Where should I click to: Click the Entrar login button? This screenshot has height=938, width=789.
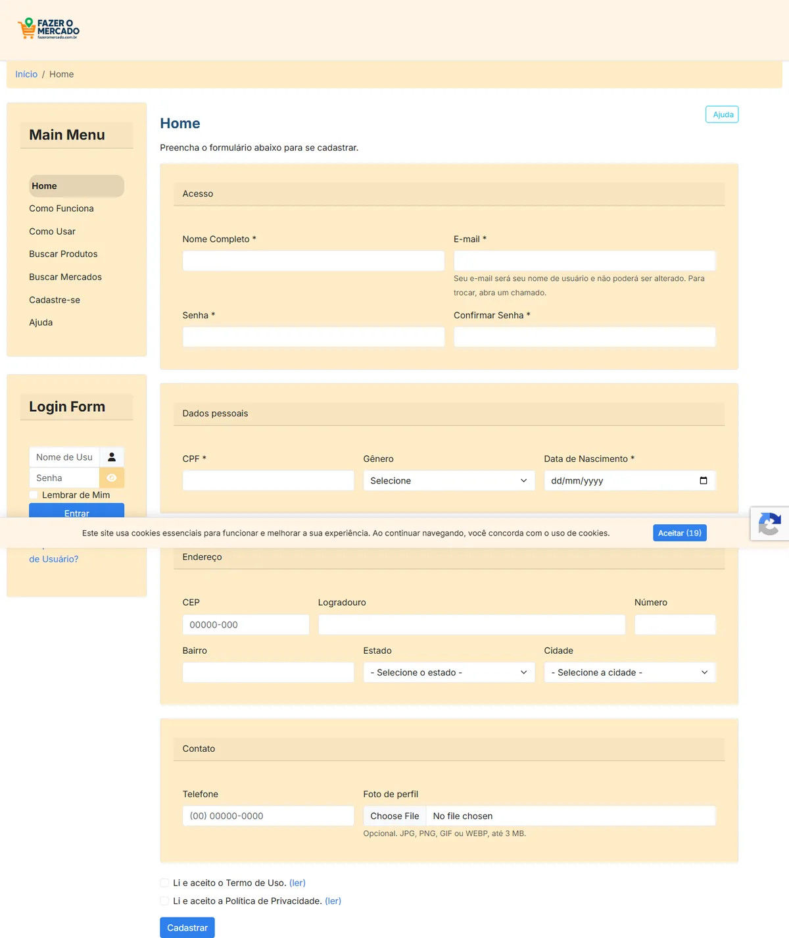76,512
